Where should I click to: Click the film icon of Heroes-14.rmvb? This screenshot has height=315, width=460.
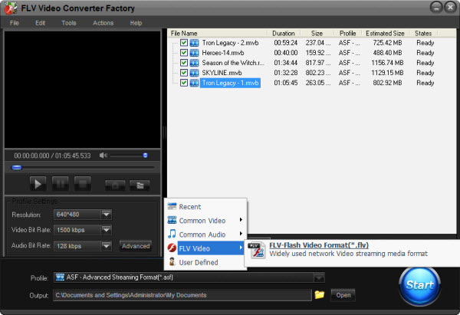[194, 53]
